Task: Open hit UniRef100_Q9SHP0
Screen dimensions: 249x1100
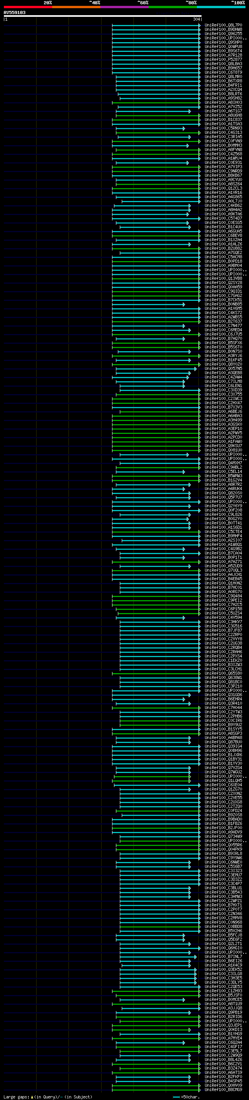Action: 223,42
